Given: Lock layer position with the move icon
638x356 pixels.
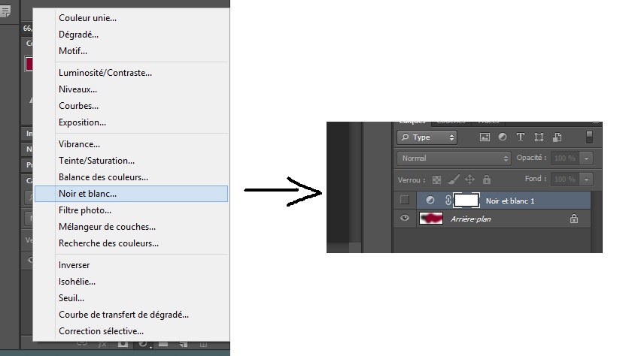Looking at the screenshot, I should tap(470, 180).
